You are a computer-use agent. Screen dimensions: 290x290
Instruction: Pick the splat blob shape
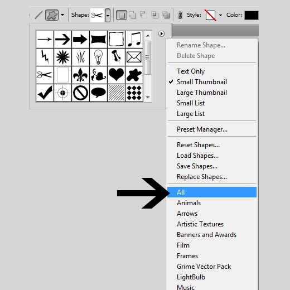pyautogui.click(x=134, y=75)
